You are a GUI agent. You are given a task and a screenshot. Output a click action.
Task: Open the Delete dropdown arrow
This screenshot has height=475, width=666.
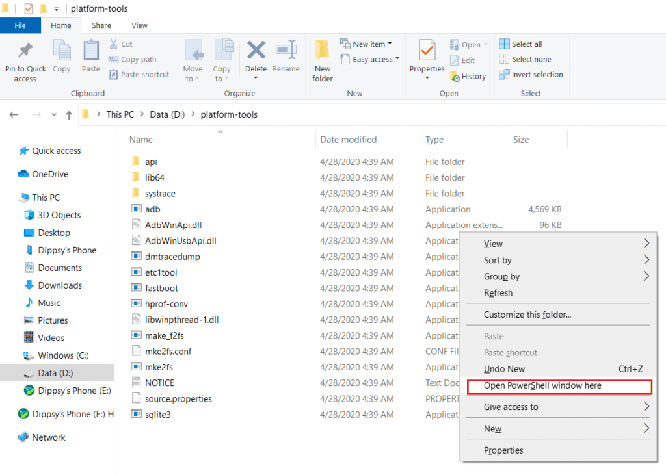tap(256, 78)
